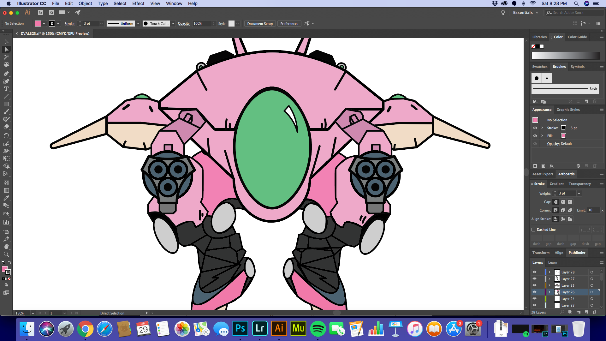Click pink fill swatch in control bar
The width and height of the screenshot is (606, 341).
38,23
